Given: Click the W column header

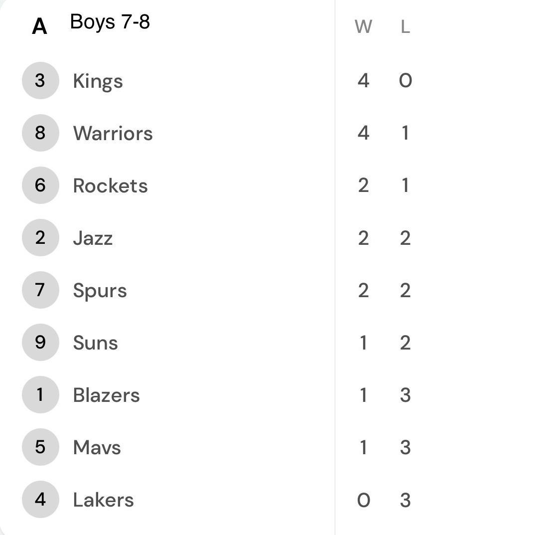Looking at the screenshot, I should [x=363, y=26].
